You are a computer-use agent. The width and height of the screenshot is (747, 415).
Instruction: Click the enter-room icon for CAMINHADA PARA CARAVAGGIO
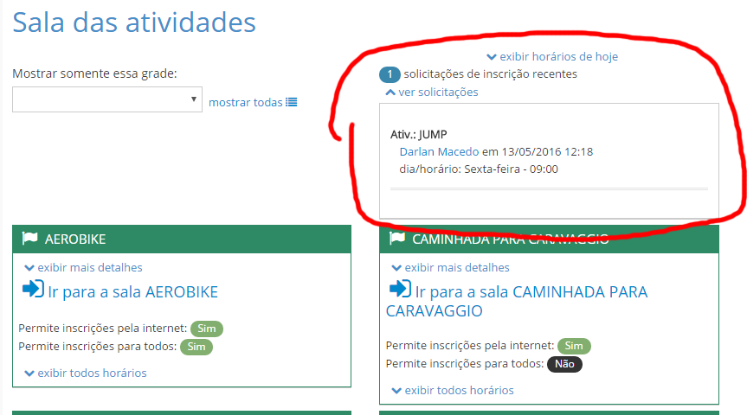(x=400, y=289)
